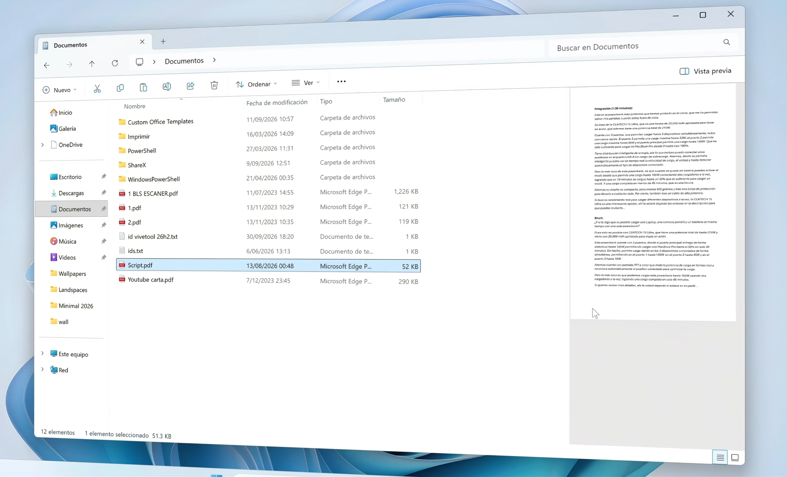This screenshot has width=787, height=477.
Task: Switch to details view icon in status bar
Action: point(720,457)
